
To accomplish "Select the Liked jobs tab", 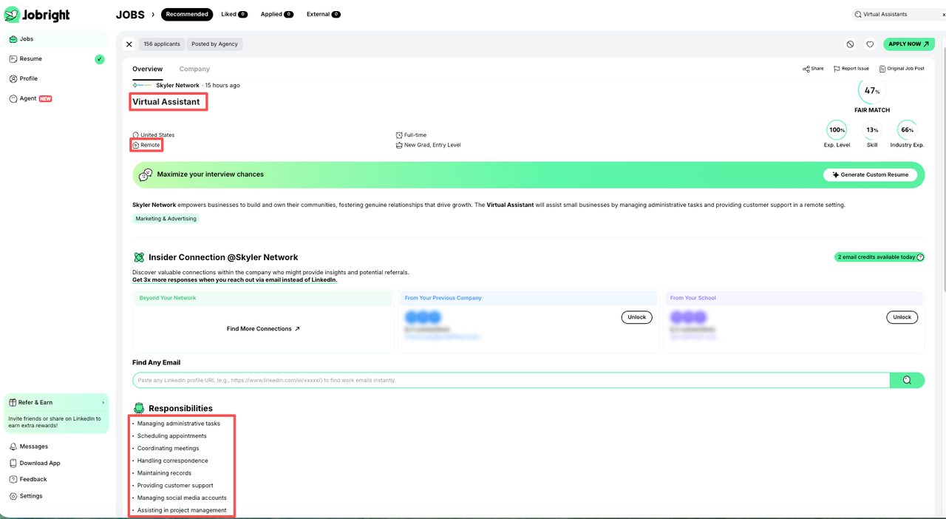I will (234, 14).
